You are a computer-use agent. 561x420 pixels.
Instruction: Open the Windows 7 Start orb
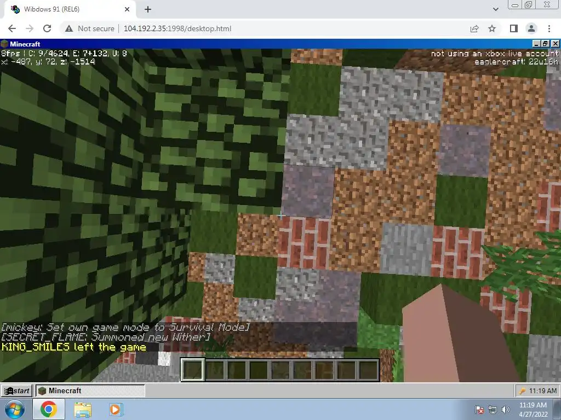coord(15,409)
